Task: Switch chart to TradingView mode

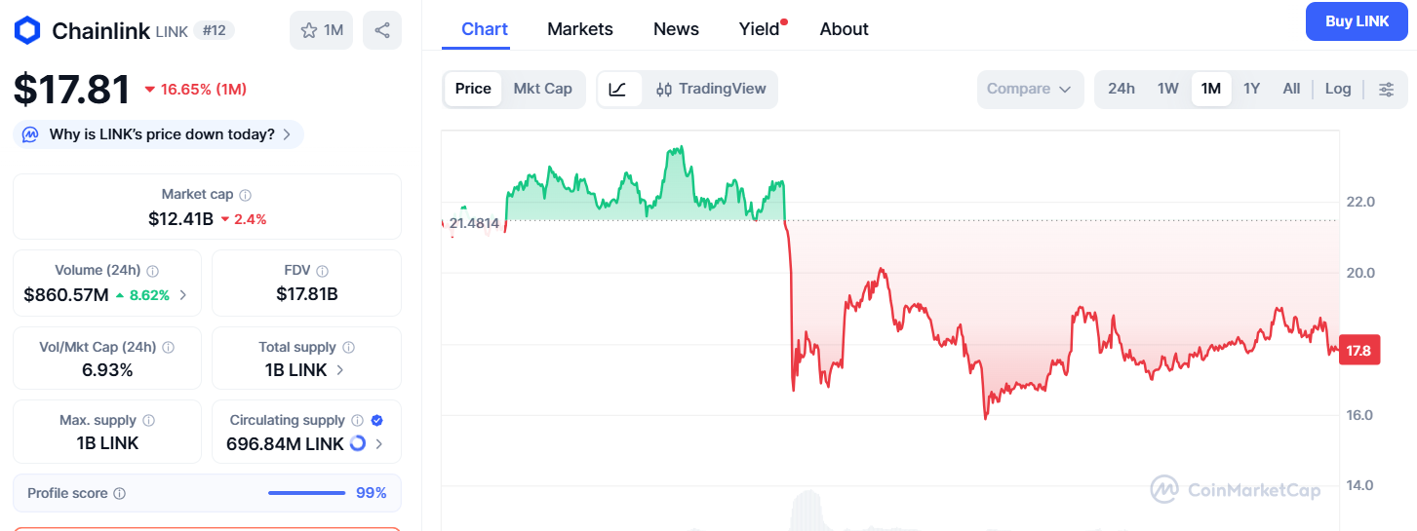Action: 711,89
